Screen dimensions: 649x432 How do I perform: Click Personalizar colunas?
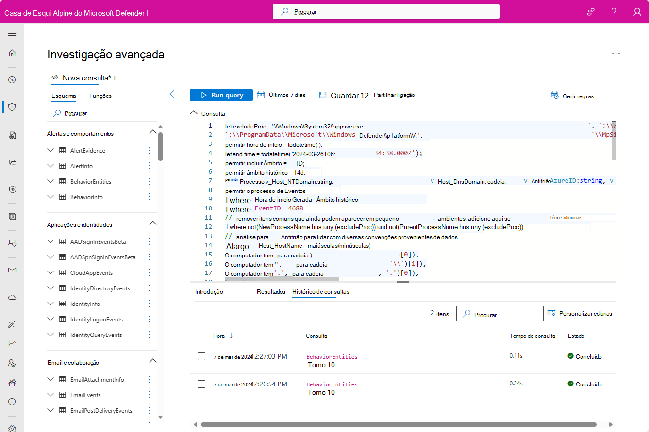point(580,313)
